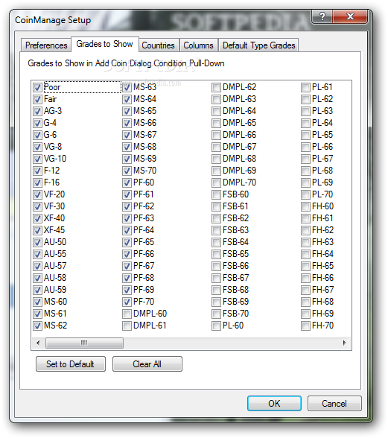The width and height of the screenshot is (388, 438).
Task: Uncheck the XF-45 checkbox
Action: click(37, 230)
